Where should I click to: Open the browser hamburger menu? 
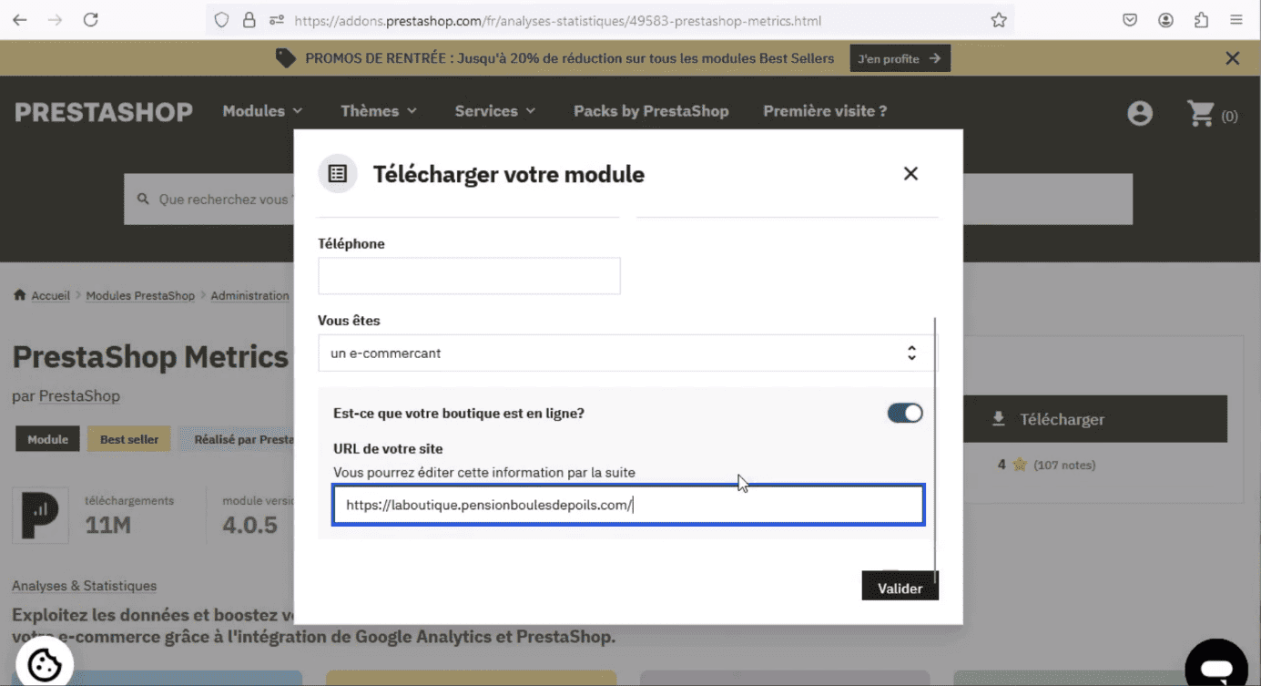(x=1236, y=19)
